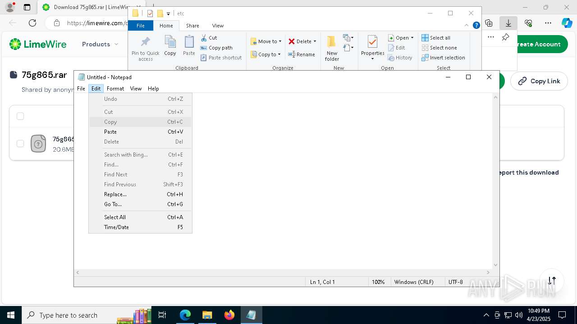Screen dimensions: 577x324
Task: Click Pin to Quick access icon
Action: pyautogui.click(x=145, y=49)
